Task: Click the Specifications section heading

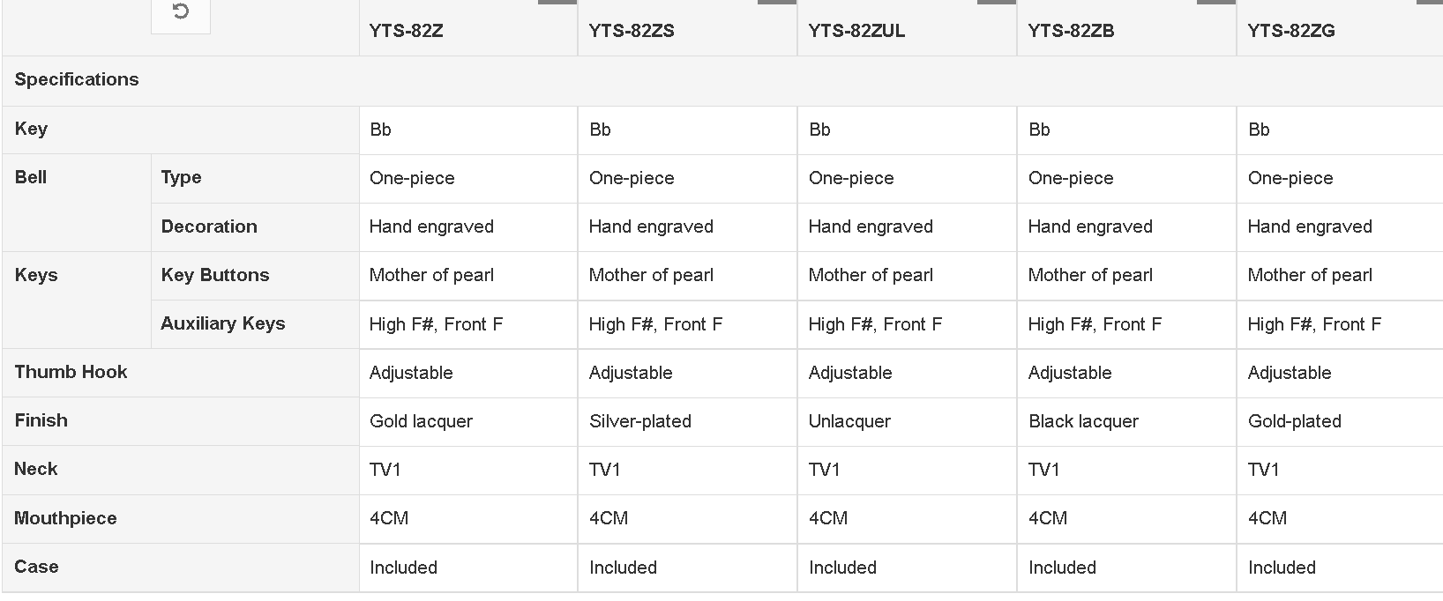Action: click(x=77, y=79)
